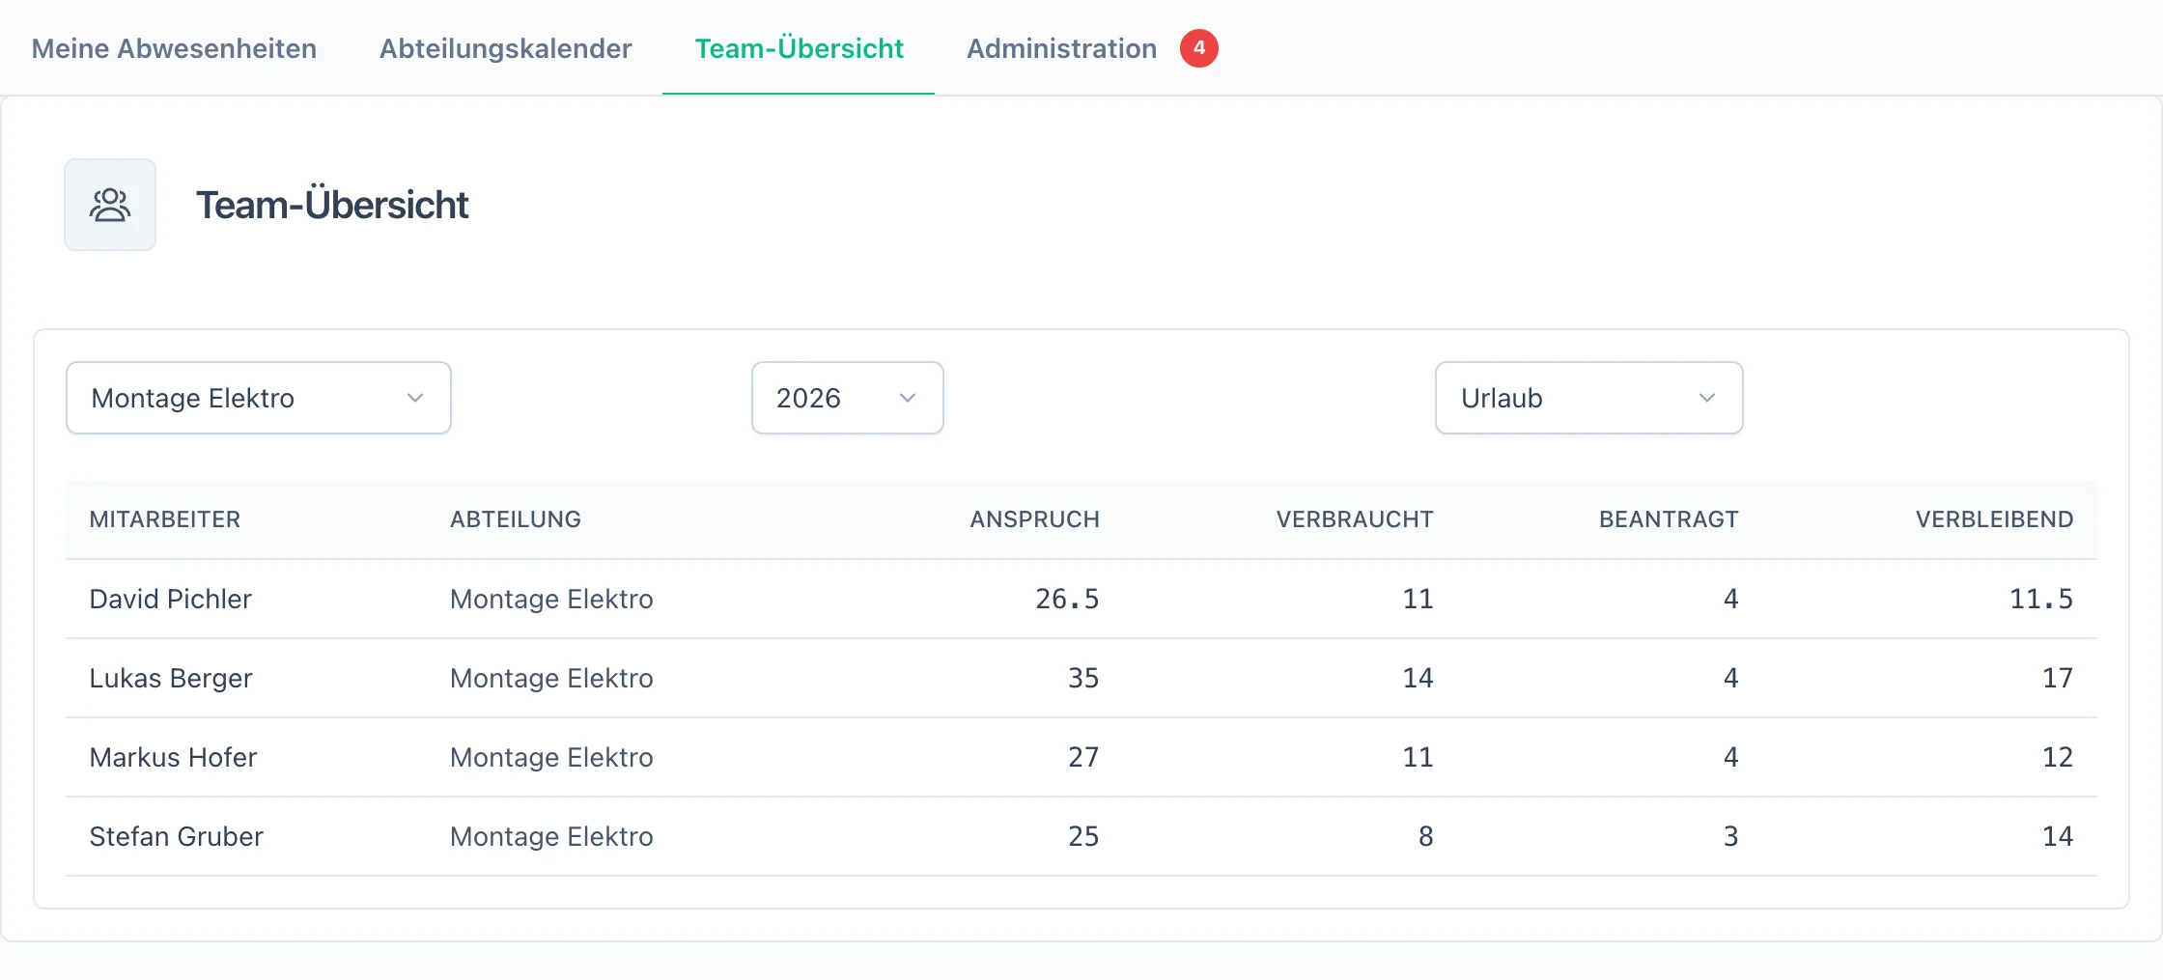Click the Team-Übersicht page heading
This screenshot has height=980, width=2163.
coord(333,205)
